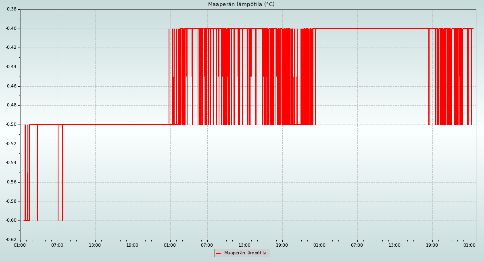Click the -0.40 y-axis tick label
Image resolution: width=484 pixels, height=262 pixels.
(11, 29)
